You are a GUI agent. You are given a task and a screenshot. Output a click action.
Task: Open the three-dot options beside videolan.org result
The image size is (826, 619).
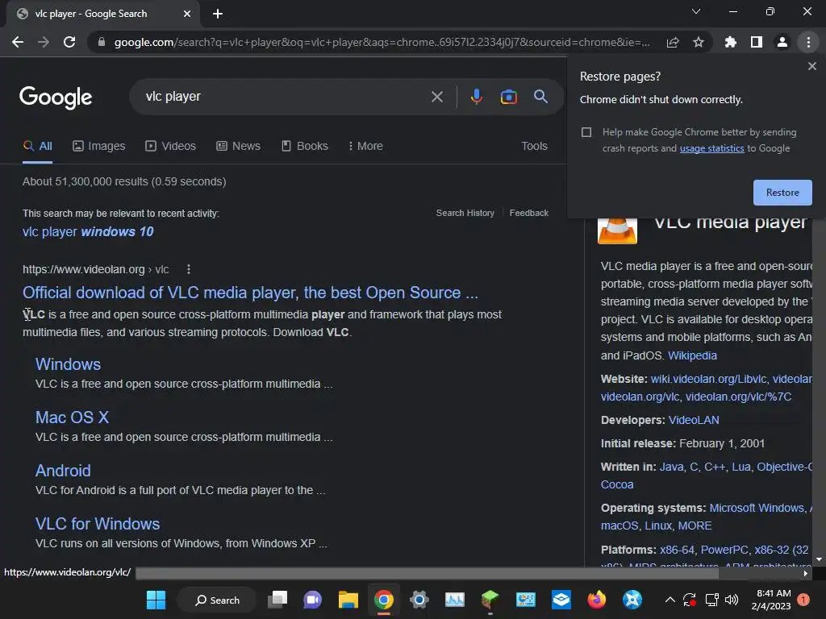point(189,269)
